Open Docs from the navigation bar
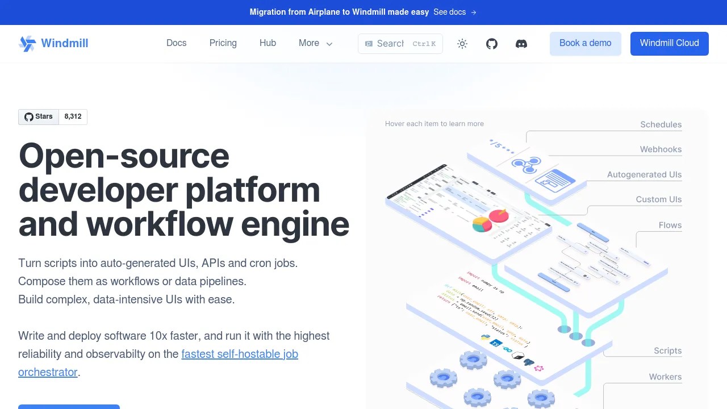This screenshot has height=409, width=727. (x=176, y=43)
